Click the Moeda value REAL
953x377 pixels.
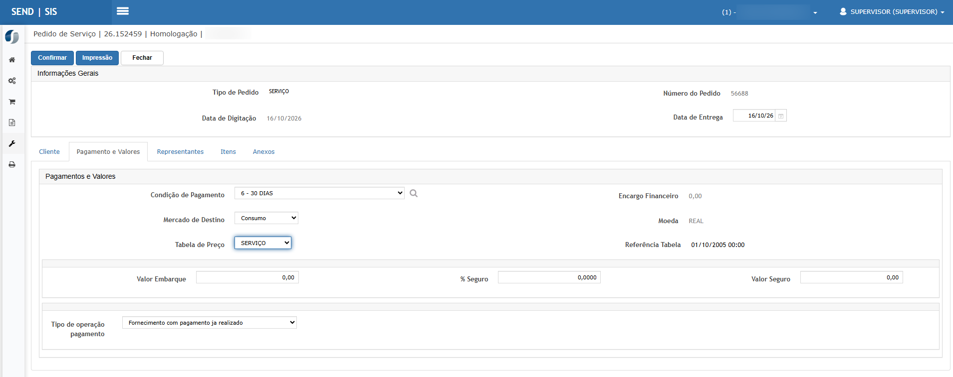(x=696, y=221)
